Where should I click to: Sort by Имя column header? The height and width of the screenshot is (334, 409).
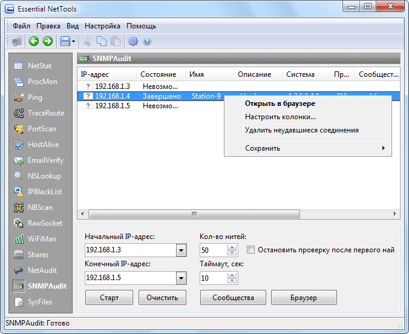(x=209, y=74)
